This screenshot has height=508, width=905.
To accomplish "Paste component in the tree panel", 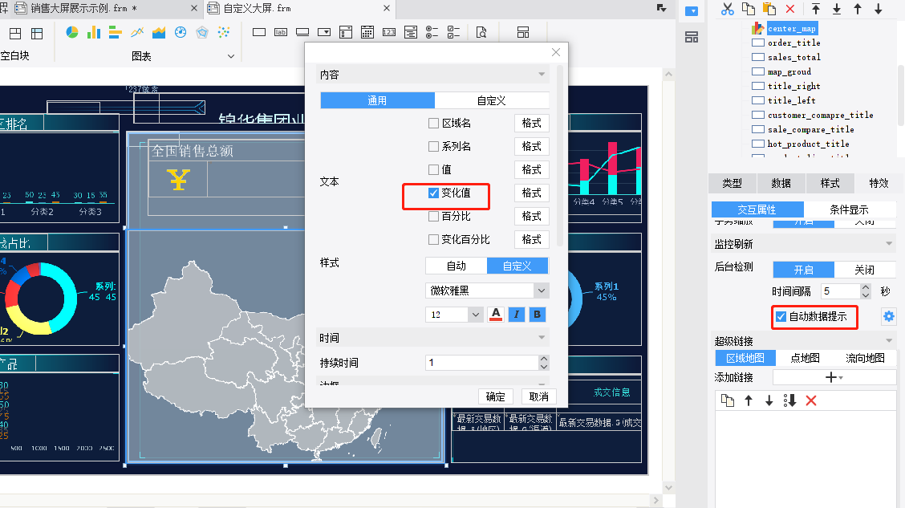I will [769, 9].
